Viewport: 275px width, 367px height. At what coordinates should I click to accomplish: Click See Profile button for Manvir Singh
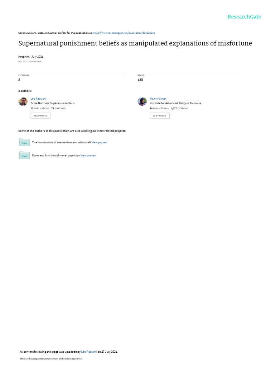(x=160, y=116)
